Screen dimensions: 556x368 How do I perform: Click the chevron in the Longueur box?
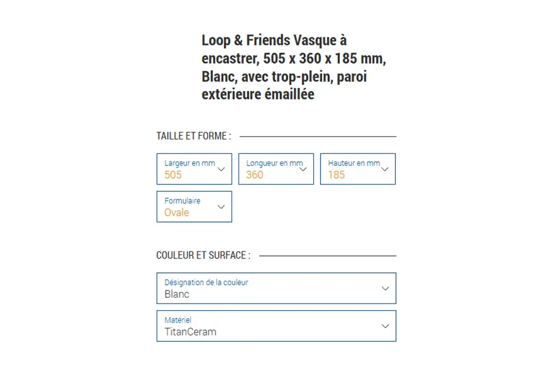303,169
